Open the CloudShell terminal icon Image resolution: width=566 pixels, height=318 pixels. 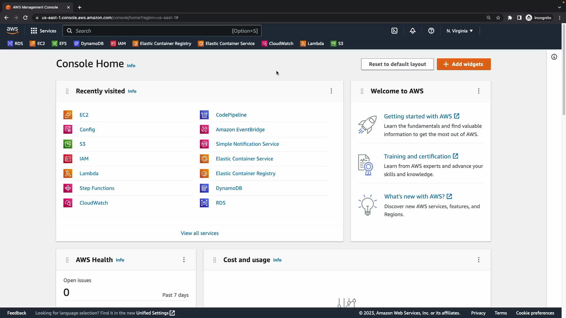[x=394, y=31]
